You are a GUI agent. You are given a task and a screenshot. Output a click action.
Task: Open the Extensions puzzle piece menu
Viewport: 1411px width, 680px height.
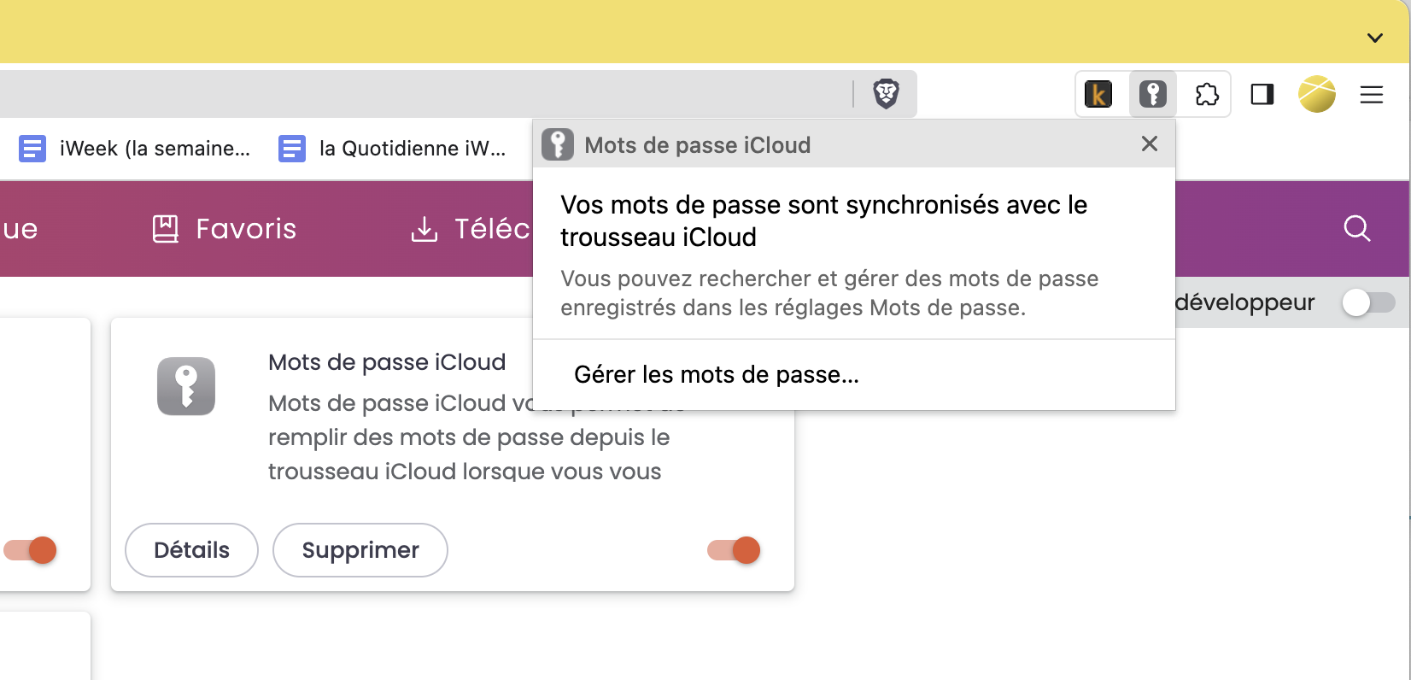[x=1207, y=94]
